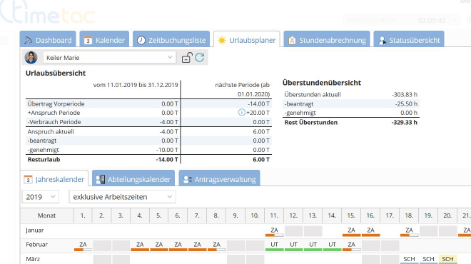The width and height of the screenshot is (471, 264).
Task: Open the Stundenabrechnung tab
Action: click(x=327, y=40)
